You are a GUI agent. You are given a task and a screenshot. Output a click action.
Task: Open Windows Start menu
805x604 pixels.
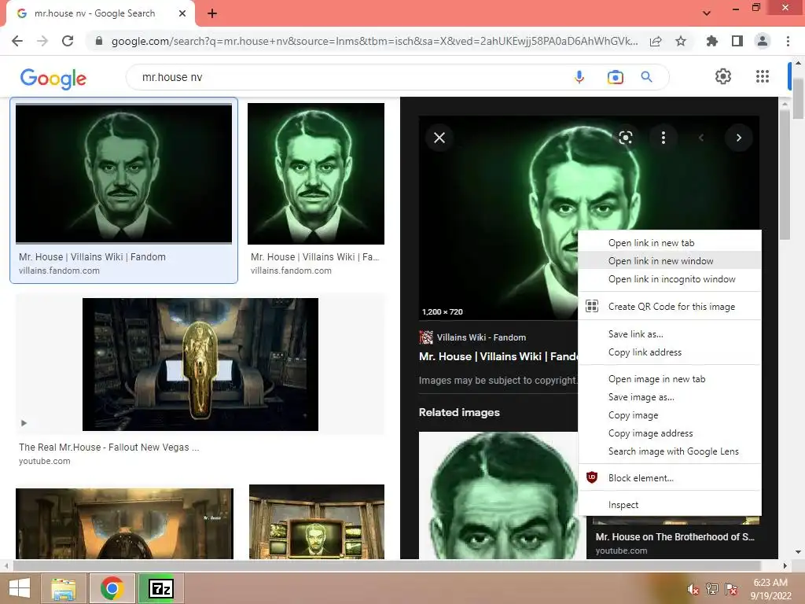[x=19, y=588]
